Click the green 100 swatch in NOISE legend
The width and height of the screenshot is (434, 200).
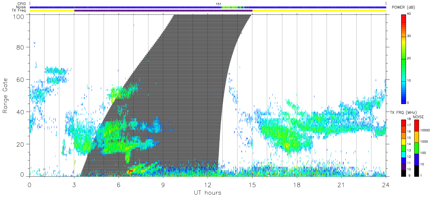[416, 148]
